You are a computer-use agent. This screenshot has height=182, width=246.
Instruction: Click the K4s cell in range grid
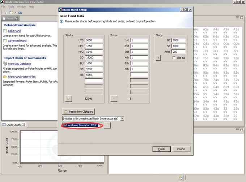pos(216,38)
